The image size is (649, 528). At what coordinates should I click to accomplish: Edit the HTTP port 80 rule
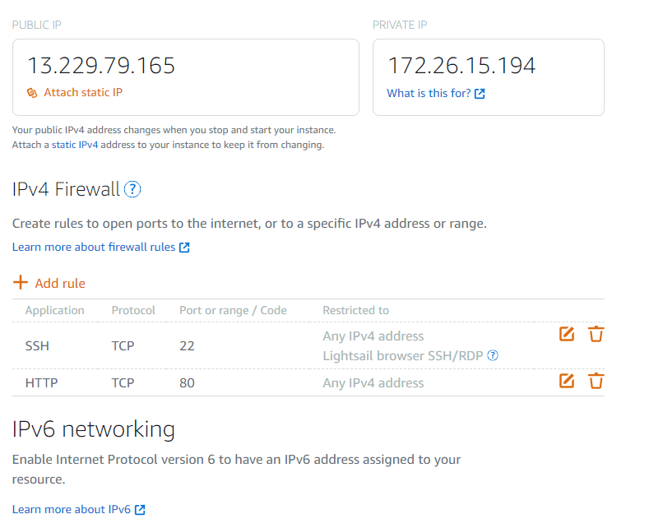(566, 381)
